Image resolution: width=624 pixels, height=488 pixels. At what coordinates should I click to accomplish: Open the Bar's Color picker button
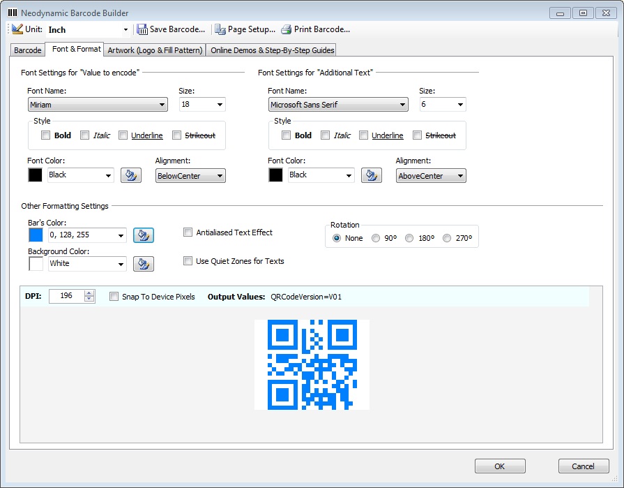point(143,235)
